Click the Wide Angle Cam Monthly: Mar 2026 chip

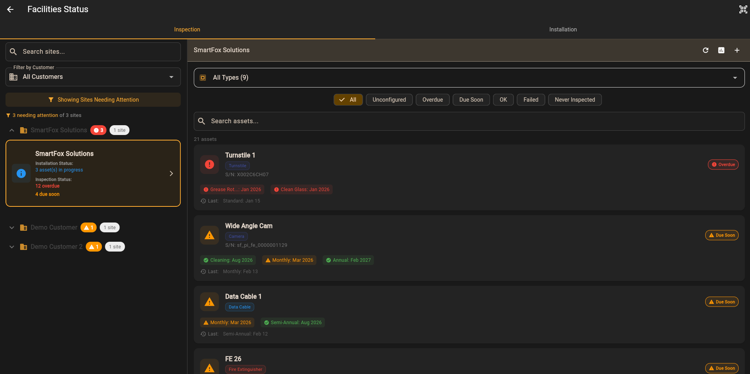pos(289,260)
